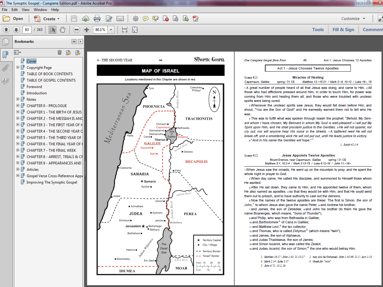Go to previous page with up arrow

click(x=6, y=29)
